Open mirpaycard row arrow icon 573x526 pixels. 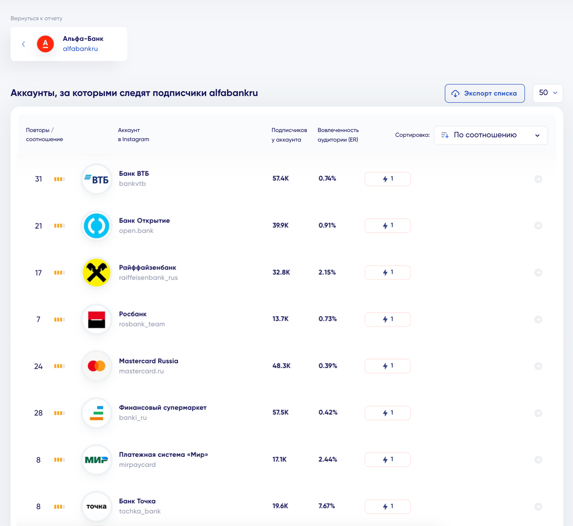click(x=538, y=460)
